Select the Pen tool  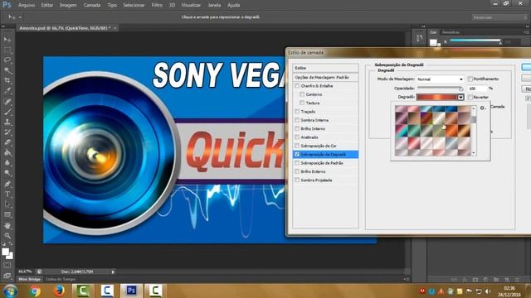click(x=7, y=184)
